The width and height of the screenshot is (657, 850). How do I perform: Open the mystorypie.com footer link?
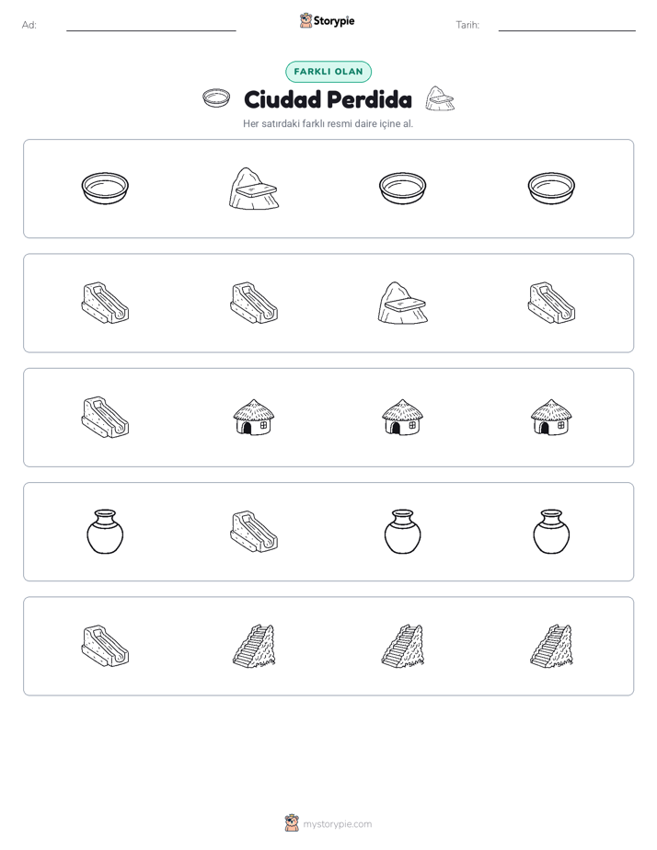coord(328,823)
